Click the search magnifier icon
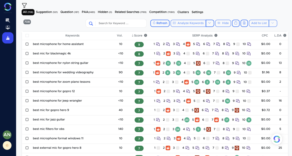The image size is (292, 156). coord(91,23)
